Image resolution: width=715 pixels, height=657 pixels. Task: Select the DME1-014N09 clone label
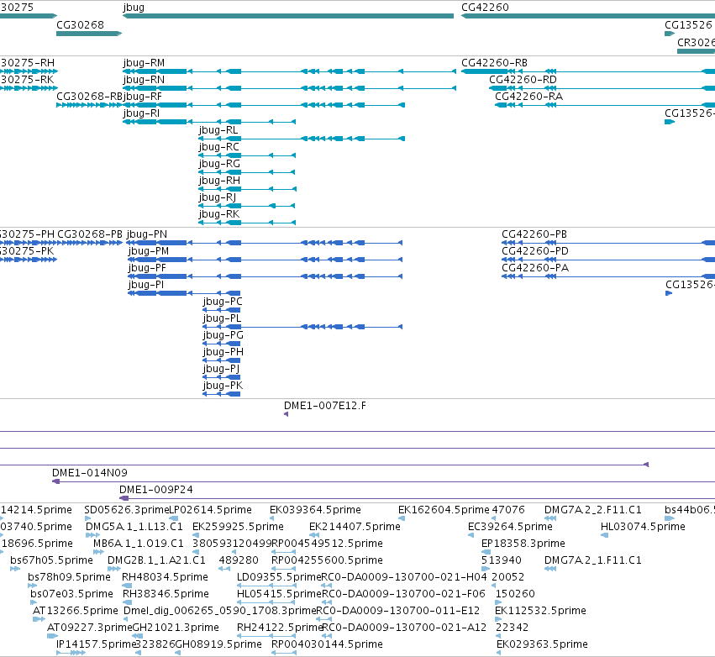(x=90, y=473)
